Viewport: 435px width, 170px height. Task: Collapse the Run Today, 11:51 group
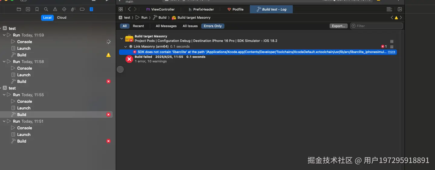tap(4, 121)
